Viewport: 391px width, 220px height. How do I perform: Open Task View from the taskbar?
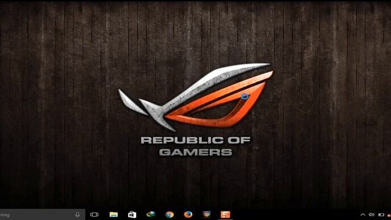[x=94, y=215]
